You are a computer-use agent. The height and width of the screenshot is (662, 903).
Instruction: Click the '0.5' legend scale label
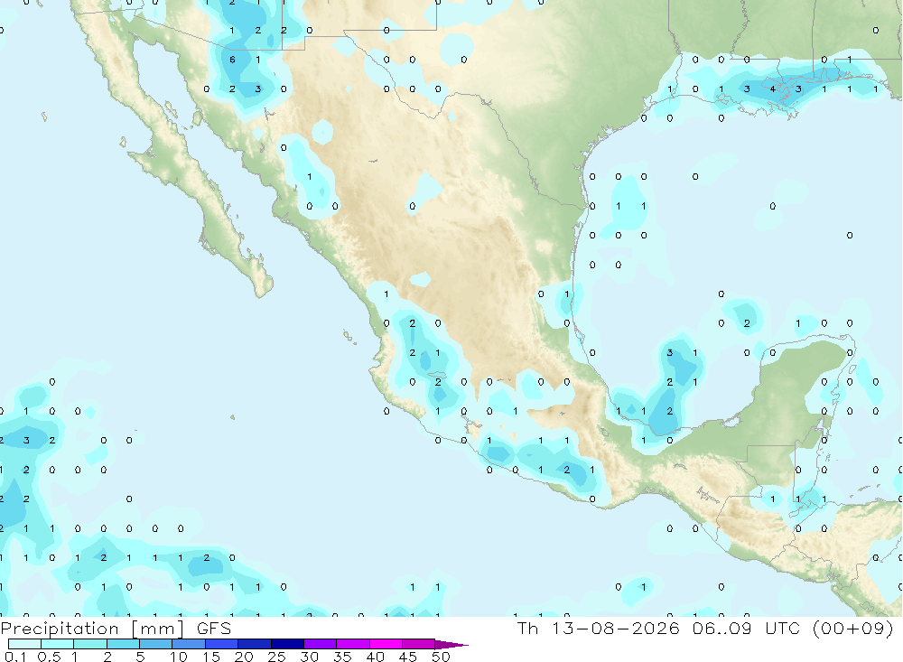tap(49, 657)
